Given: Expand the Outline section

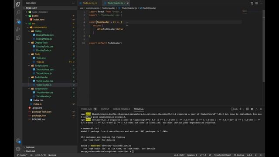Looking at the screenshot, I should [30, 147].
